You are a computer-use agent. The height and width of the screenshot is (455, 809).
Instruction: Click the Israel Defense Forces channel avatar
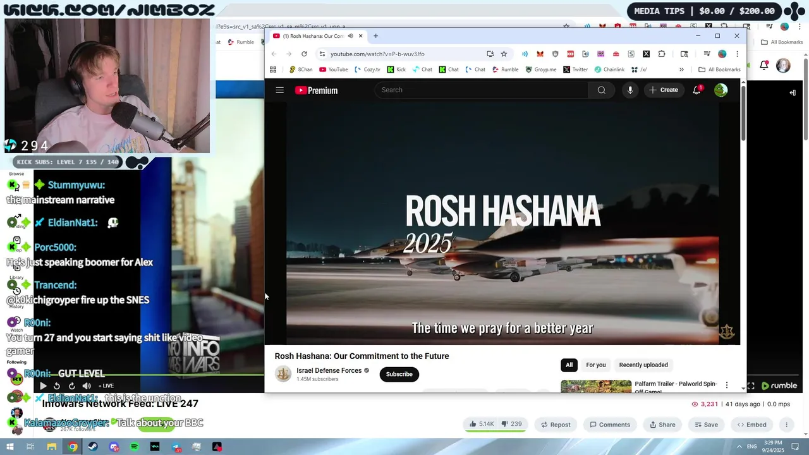coord(283,374)
